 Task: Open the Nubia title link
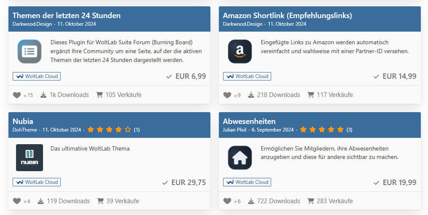point(23,121)
